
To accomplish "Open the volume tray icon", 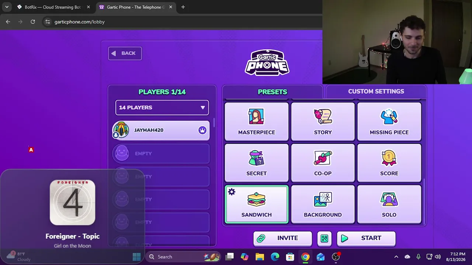I will (438, 257).
